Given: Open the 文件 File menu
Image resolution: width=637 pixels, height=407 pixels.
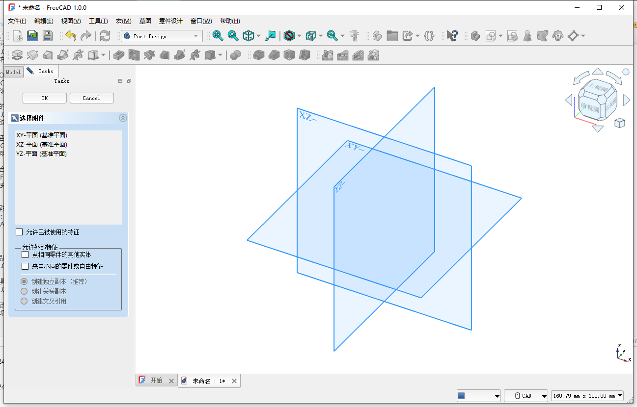Looking at the screenshot, I should pos(17,21).
